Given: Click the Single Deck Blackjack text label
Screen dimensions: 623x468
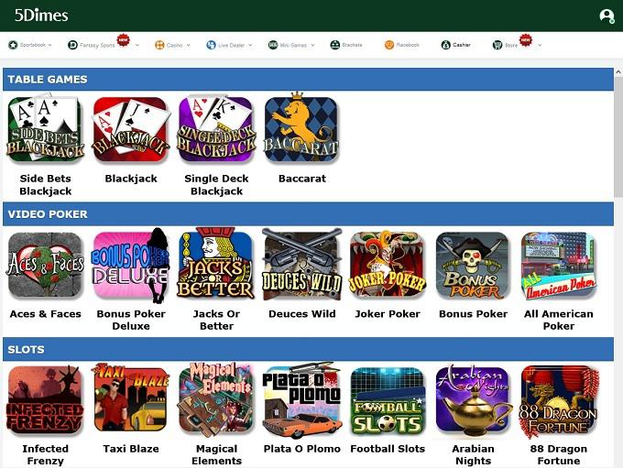Looking at the screenshot, I should point(216,185).
